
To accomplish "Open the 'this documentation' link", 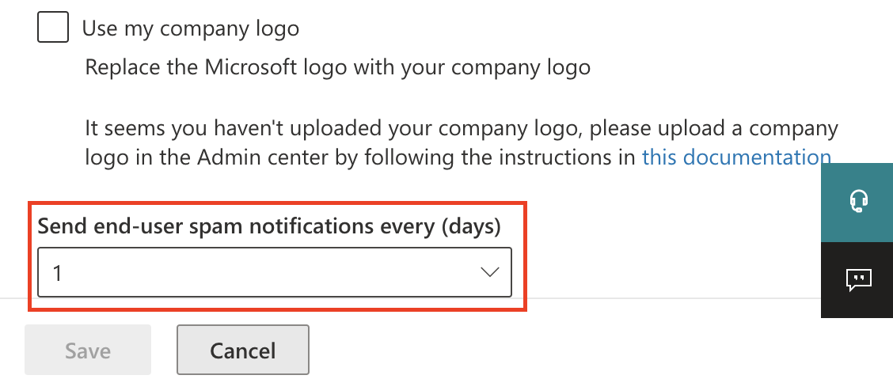I will [736, 157].
